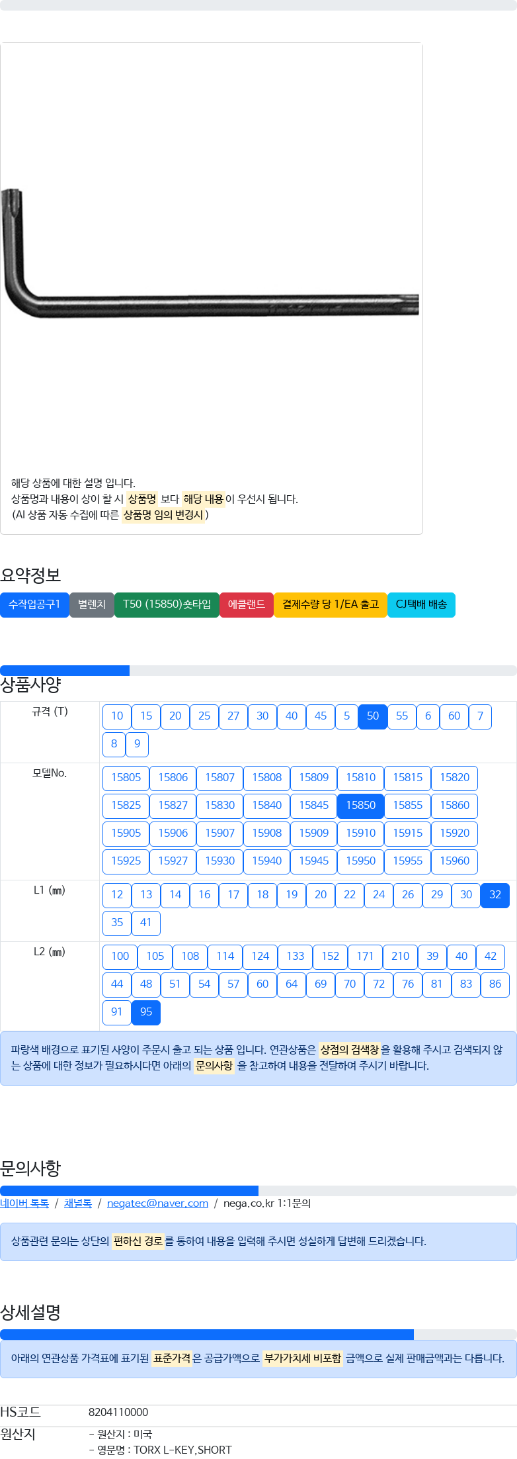Click the 결제수량 당 1/EA 출고 badge
Viewport: 517px width, 1459px height.
coord(330,604)
